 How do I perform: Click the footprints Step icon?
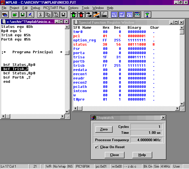click(x=89, y=15)
